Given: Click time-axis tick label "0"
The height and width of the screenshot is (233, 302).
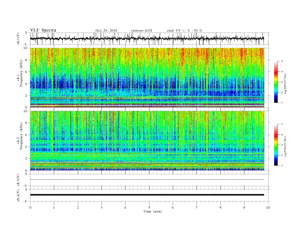Looking at the screenshot, I should [30, 207].
